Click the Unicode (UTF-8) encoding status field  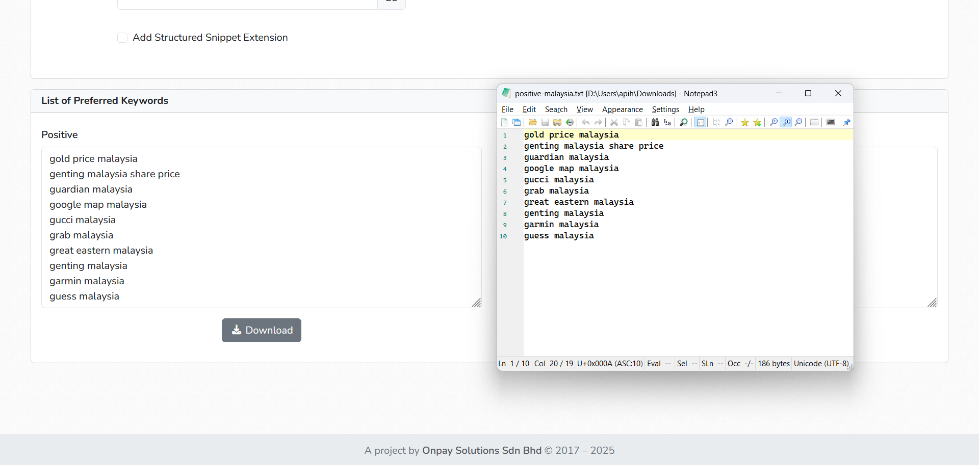pos(820,364)
